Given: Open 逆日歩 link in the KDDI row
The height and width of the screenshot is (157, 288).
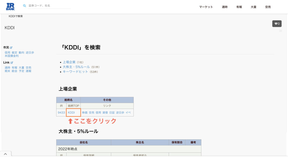Looking at the screenshot, I should point(120,113).
